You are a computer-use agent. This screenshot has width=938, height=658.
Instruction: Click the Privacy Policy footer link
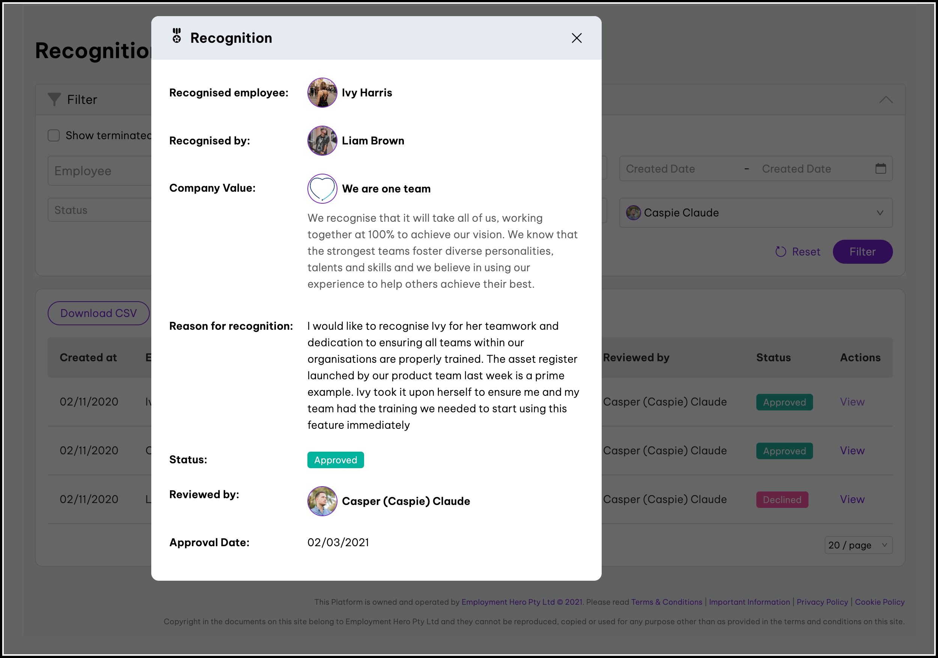tap(822, 602)
